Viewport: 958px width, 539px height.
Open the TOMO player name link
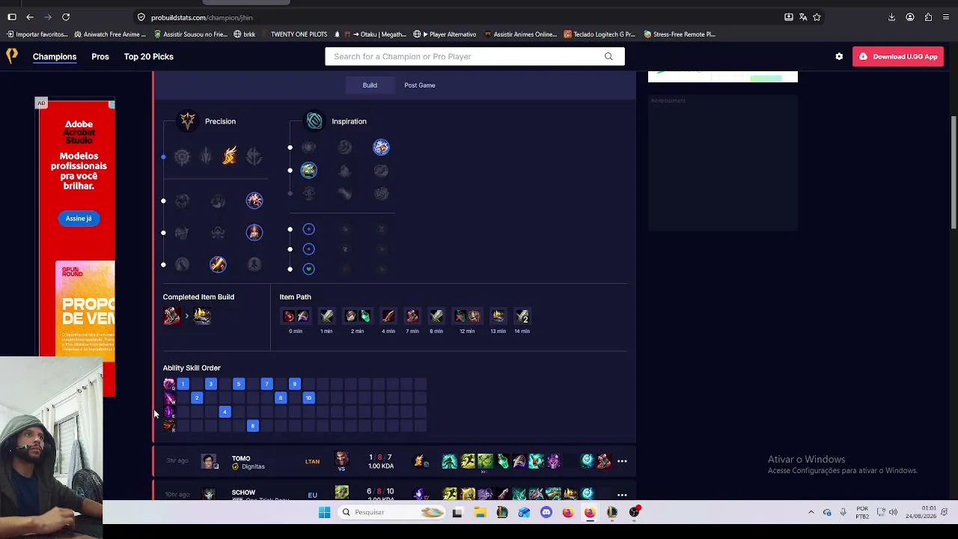coord(241,458)
